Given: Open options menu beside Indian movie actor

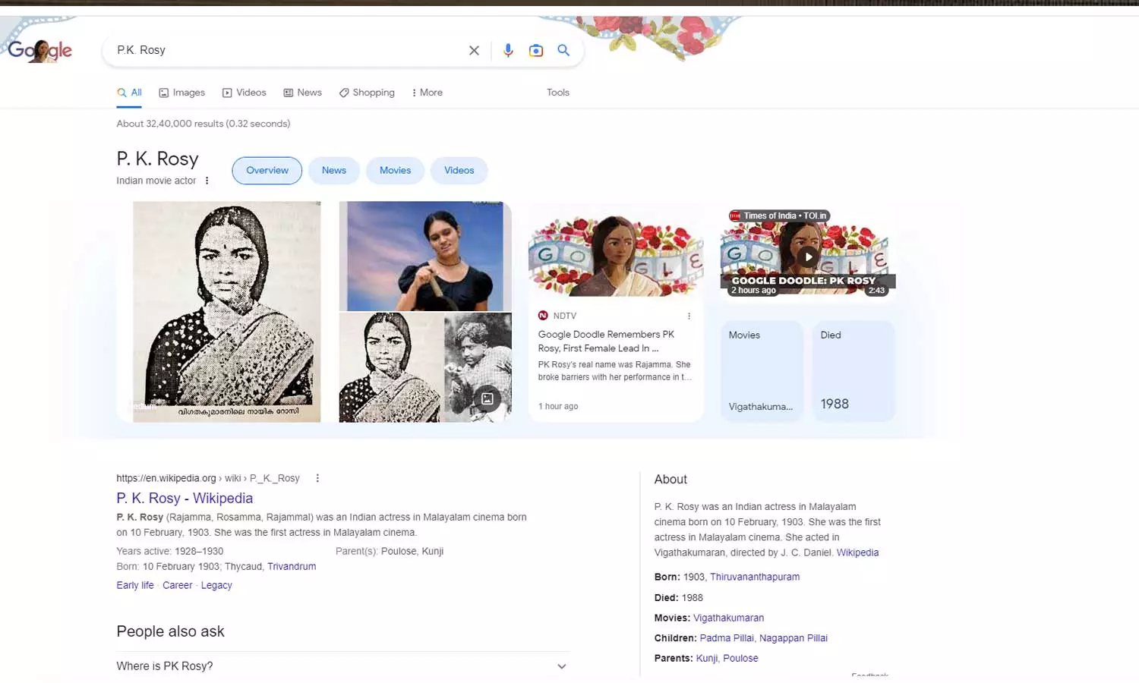Looking at the screenshot, I should click(x=207, y=181).
